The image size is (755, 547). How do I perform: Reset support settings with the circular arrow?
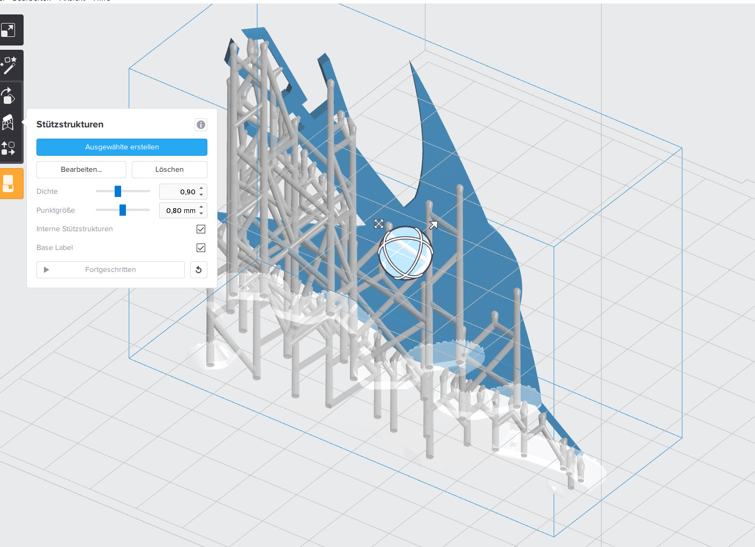(199, 270)
